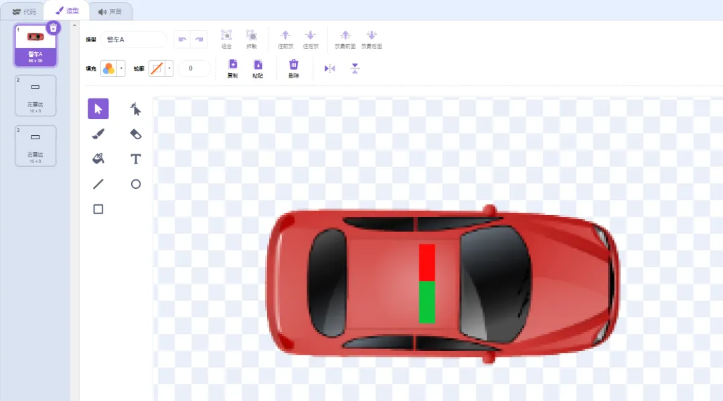Switch to the Costumes (造型) tab
The width and height of the screenshot is (723, 401).
coord(67,11)
